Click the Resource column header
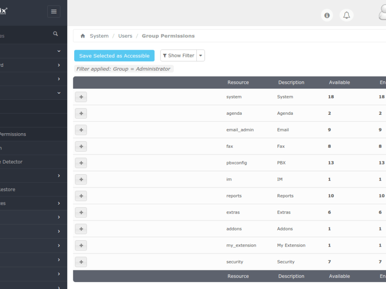Viewport: 386px width, 289px height. (238, 83)
